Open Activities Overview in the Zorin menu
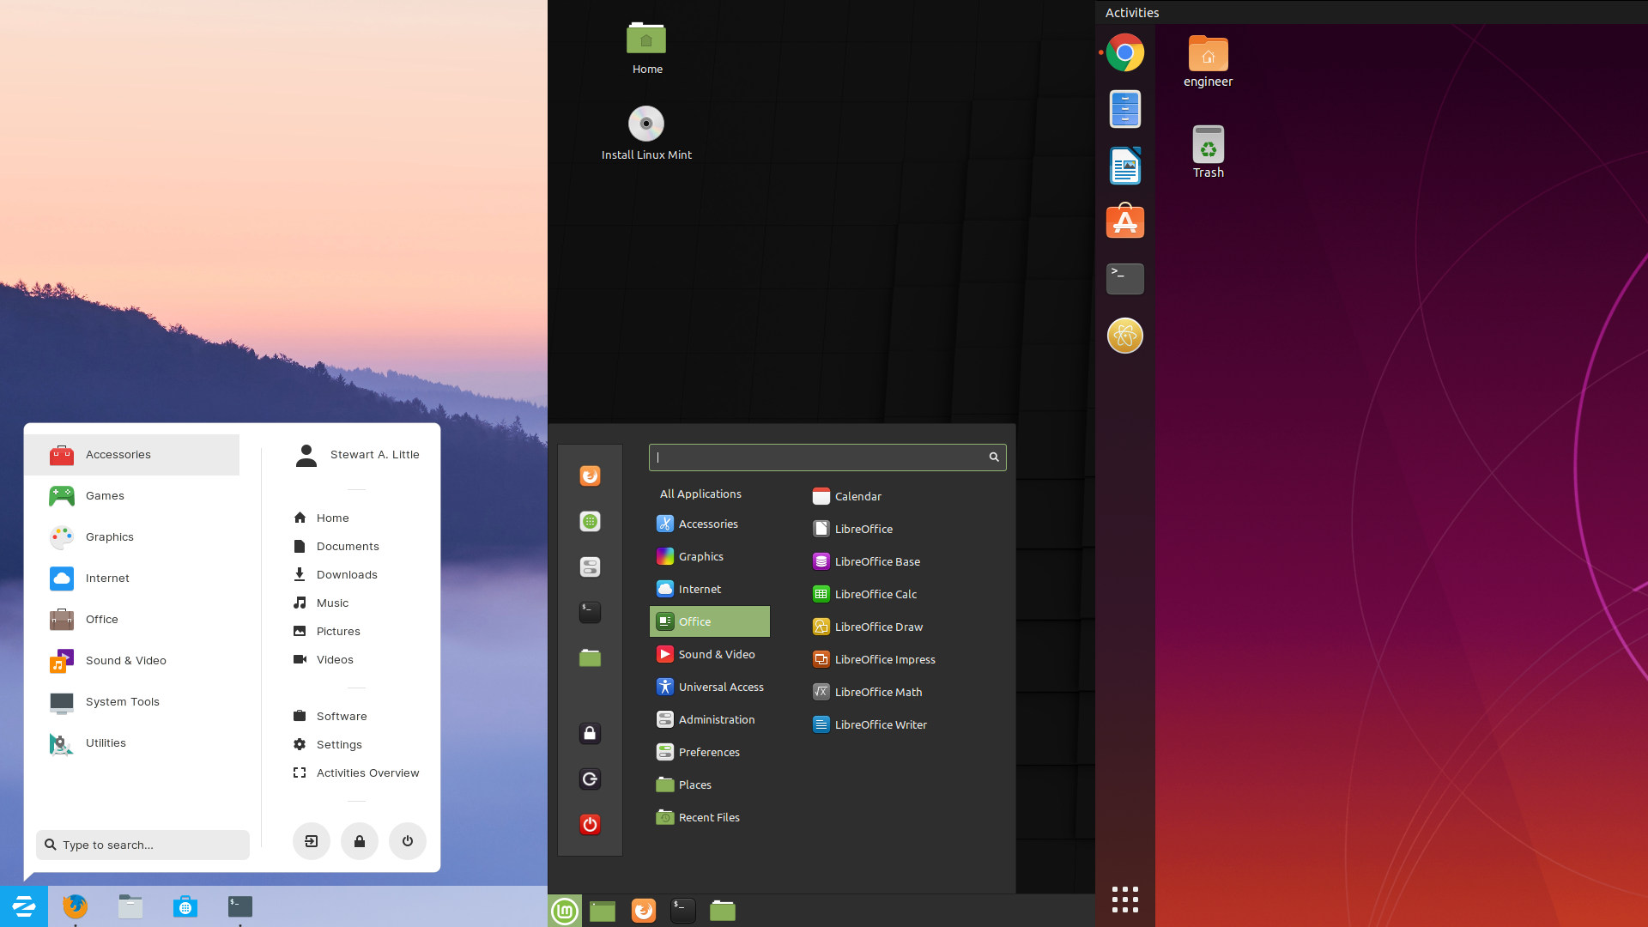Viewport: 1648px width, 927px height. pyautogui.click(x=367, y=772)
